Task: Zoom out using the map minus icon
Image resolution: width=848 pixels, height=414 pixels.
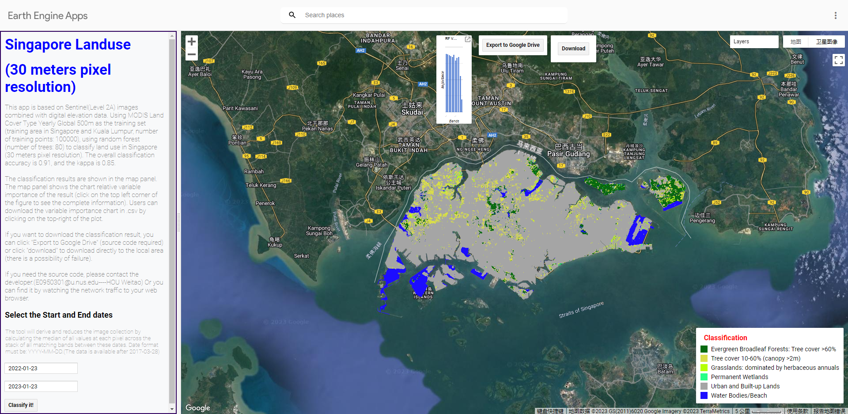Action: coord(191,54)
